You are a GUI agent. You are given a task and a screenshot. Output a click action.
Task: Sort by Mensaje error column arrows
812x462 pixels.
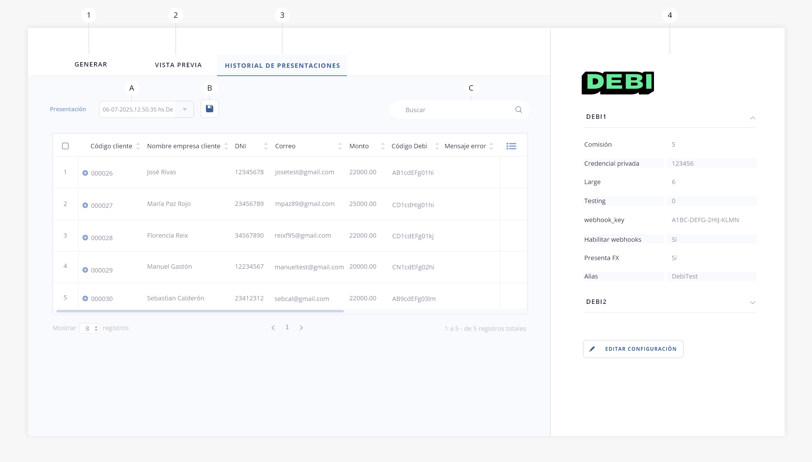point(491,146)
